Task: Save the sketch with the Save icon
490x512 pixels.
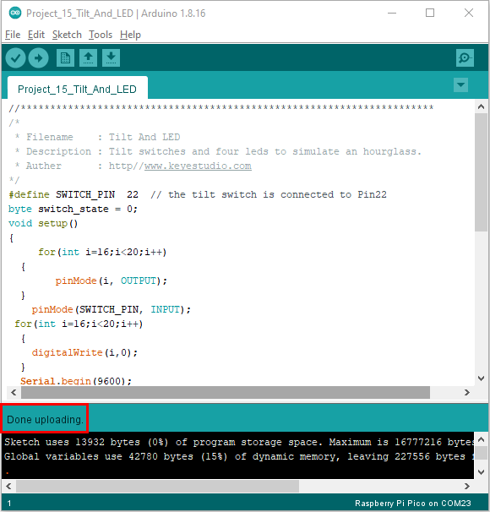Action: point(111,58)
